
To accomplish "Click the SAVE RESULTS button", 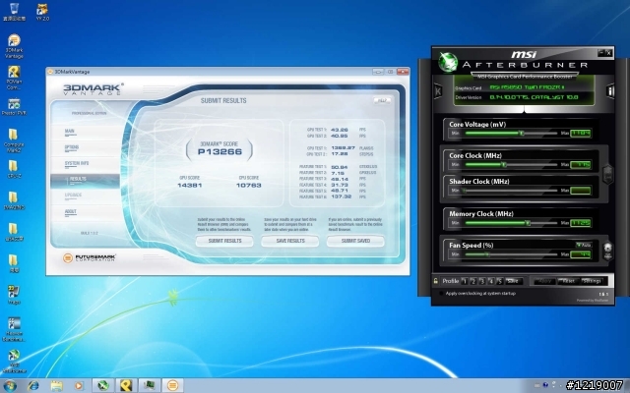I will [290, 241].
